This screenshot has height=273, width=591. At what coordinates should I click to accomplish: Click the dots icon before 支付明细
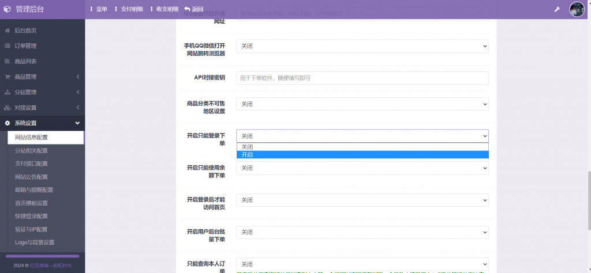pos(116,9)
